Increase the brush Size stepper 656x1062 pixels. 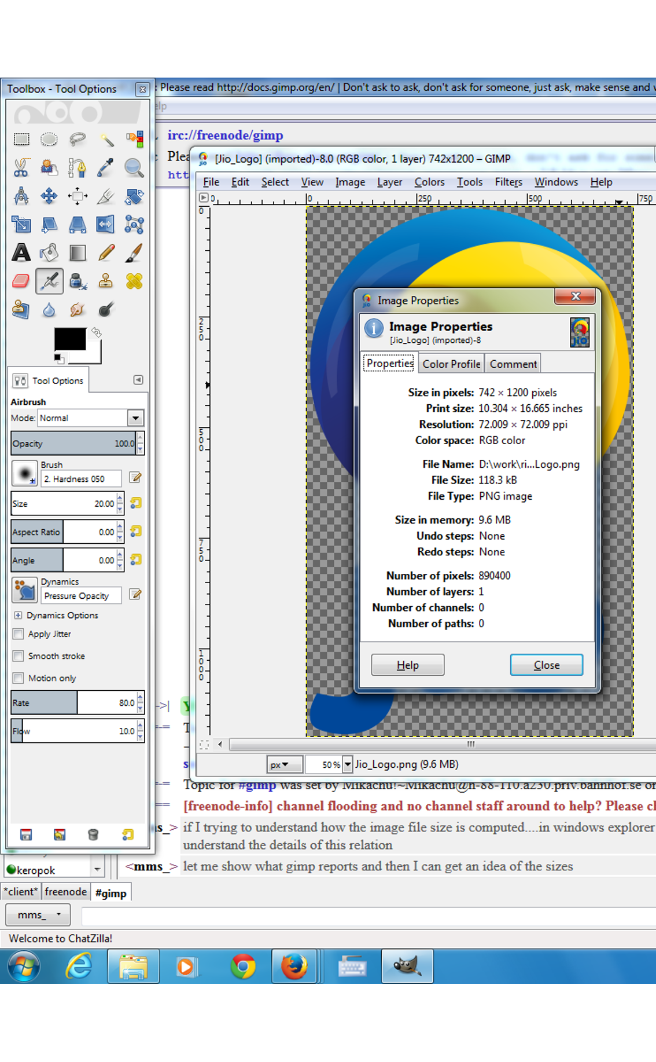tap(120, 499)
